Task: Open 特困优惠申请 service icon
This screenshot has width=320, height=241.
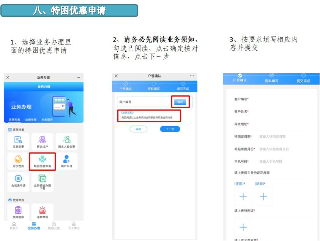Action: point(43,159)
